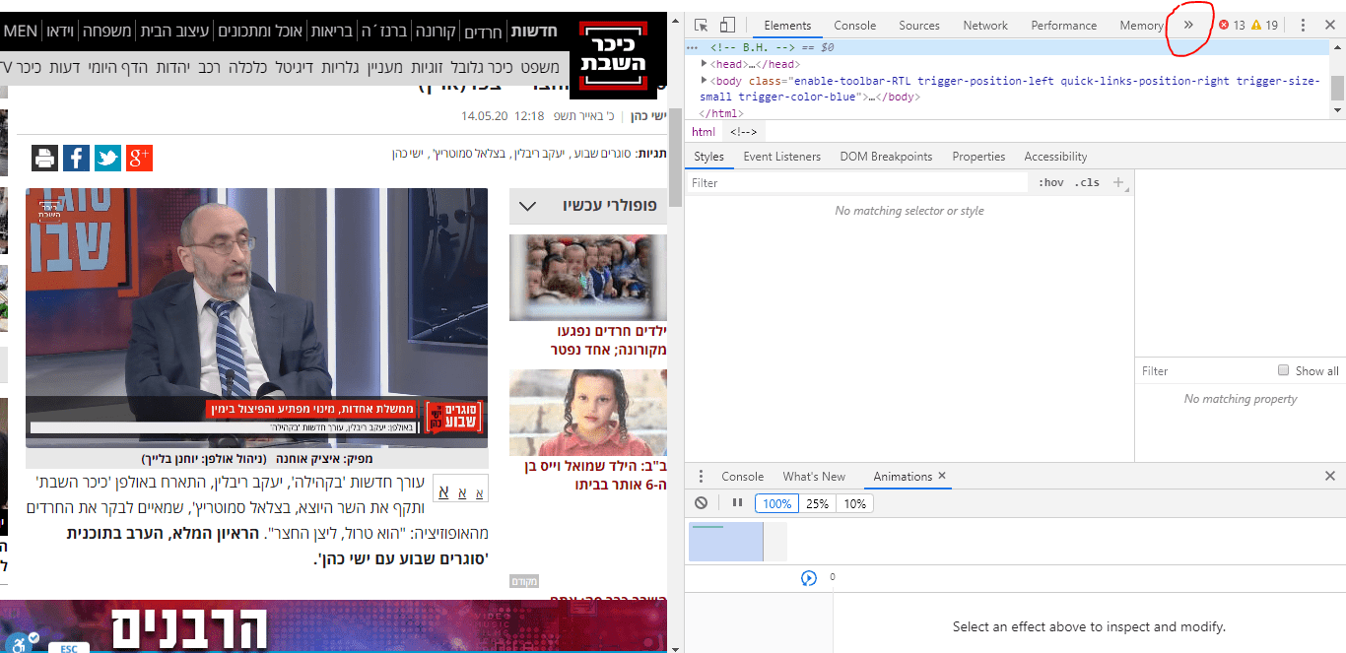Share the article via the Facebook icon

click(76, 158)
